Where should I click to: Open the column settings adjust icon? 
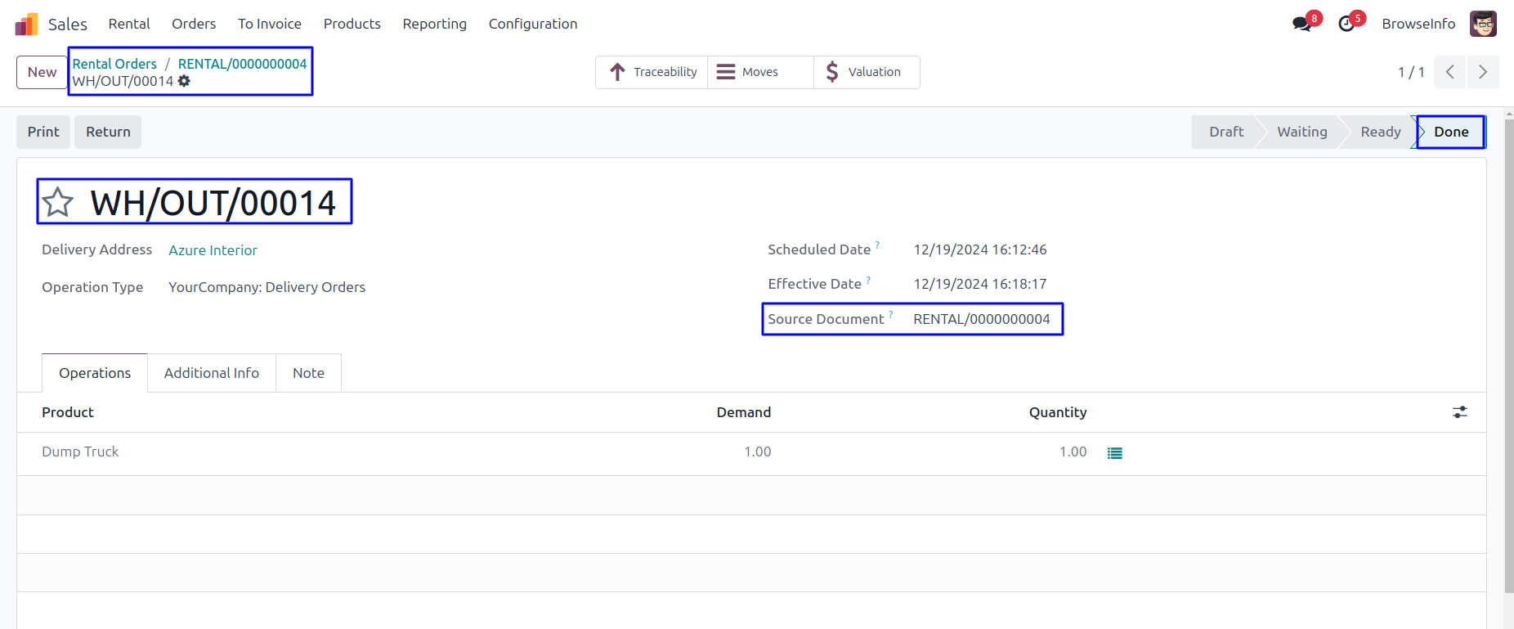(1459, 412)
